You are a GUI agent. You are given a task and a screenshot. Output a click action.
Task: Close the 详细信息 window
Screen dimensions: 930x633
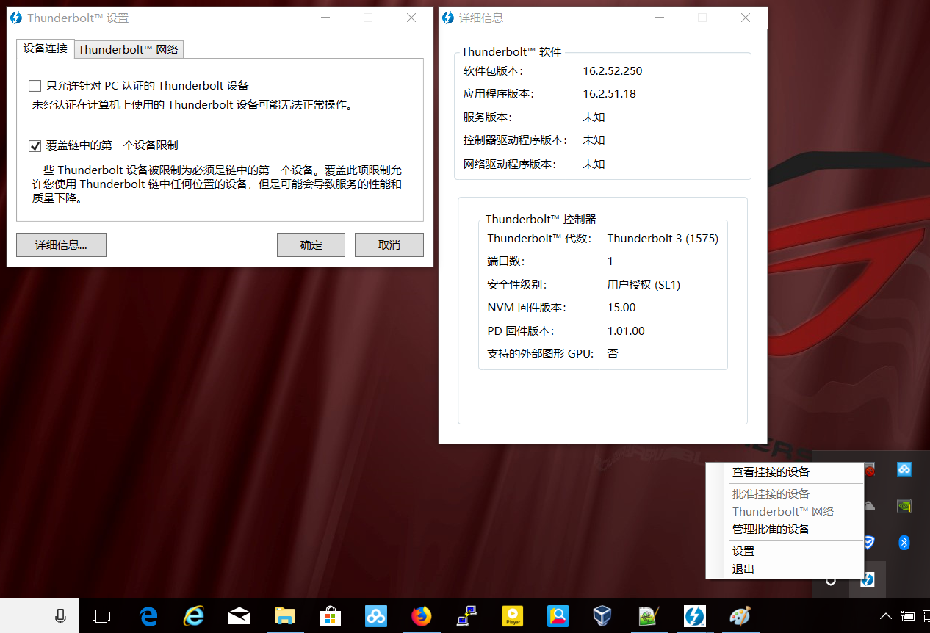click(746, 18)
